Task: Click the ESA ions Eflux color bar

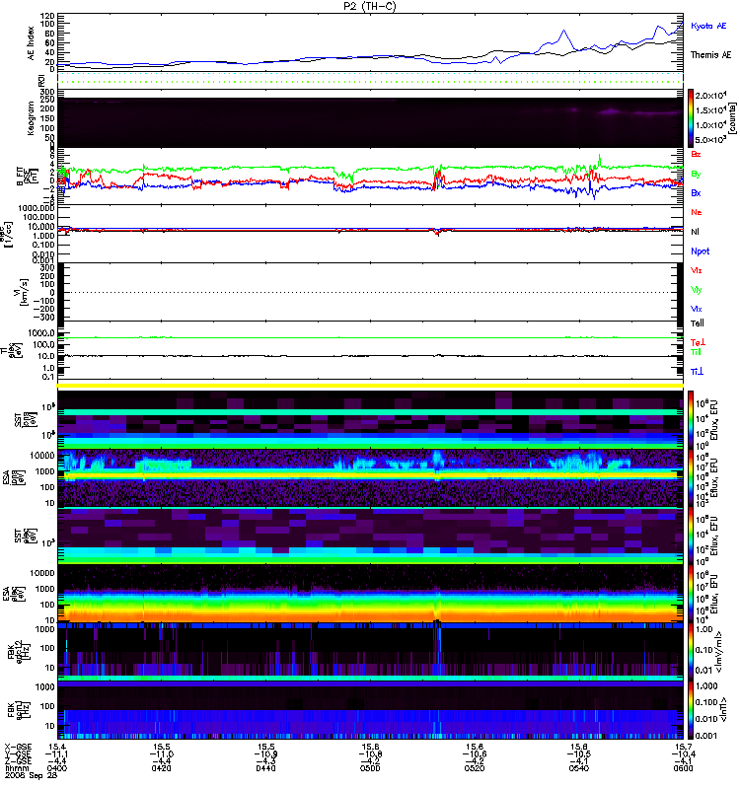Action: (x=691, y=478)
